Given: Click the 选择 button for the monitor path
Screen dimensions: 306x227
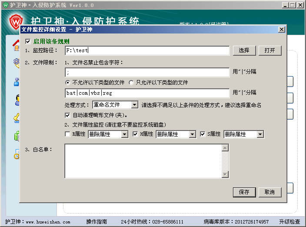Looking at the screenshot, I should click(x=244, y=50).
